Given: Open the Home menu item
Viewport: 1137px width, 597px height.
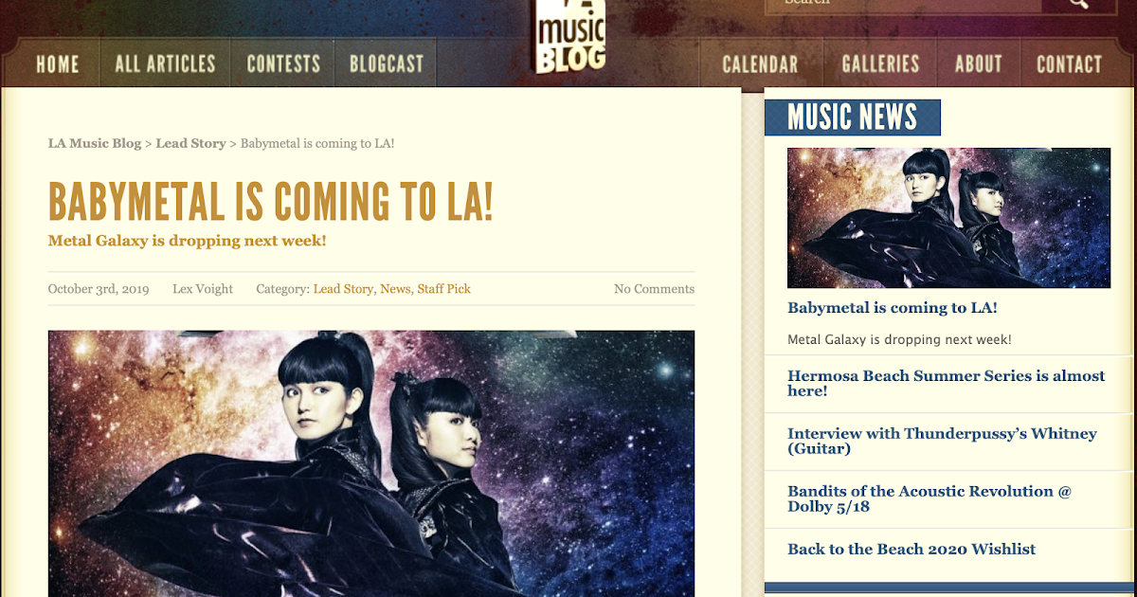Looking at the screenshot, I should click(x=58, y=64).
